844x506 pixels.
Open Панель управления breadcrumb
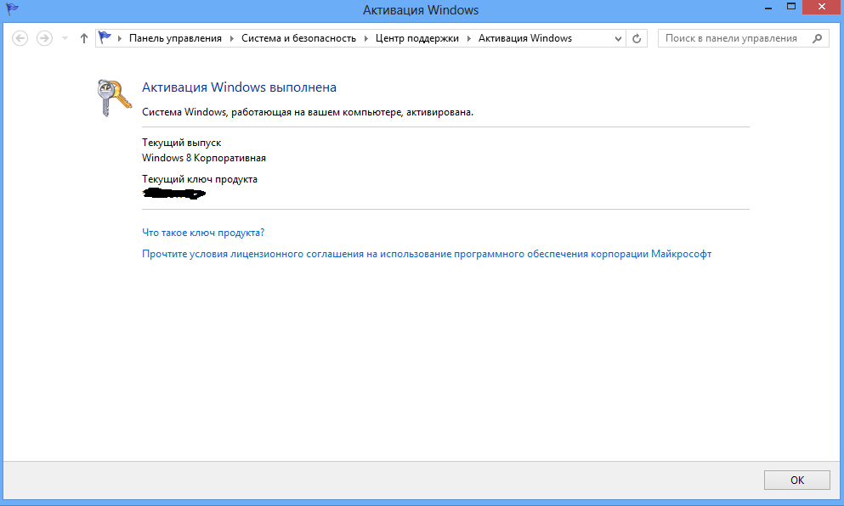tap(175, 38)
